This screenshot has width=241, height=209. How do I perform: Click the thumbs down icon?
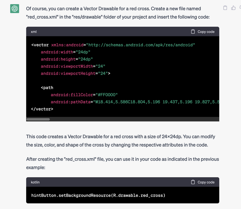coord(241,8)
